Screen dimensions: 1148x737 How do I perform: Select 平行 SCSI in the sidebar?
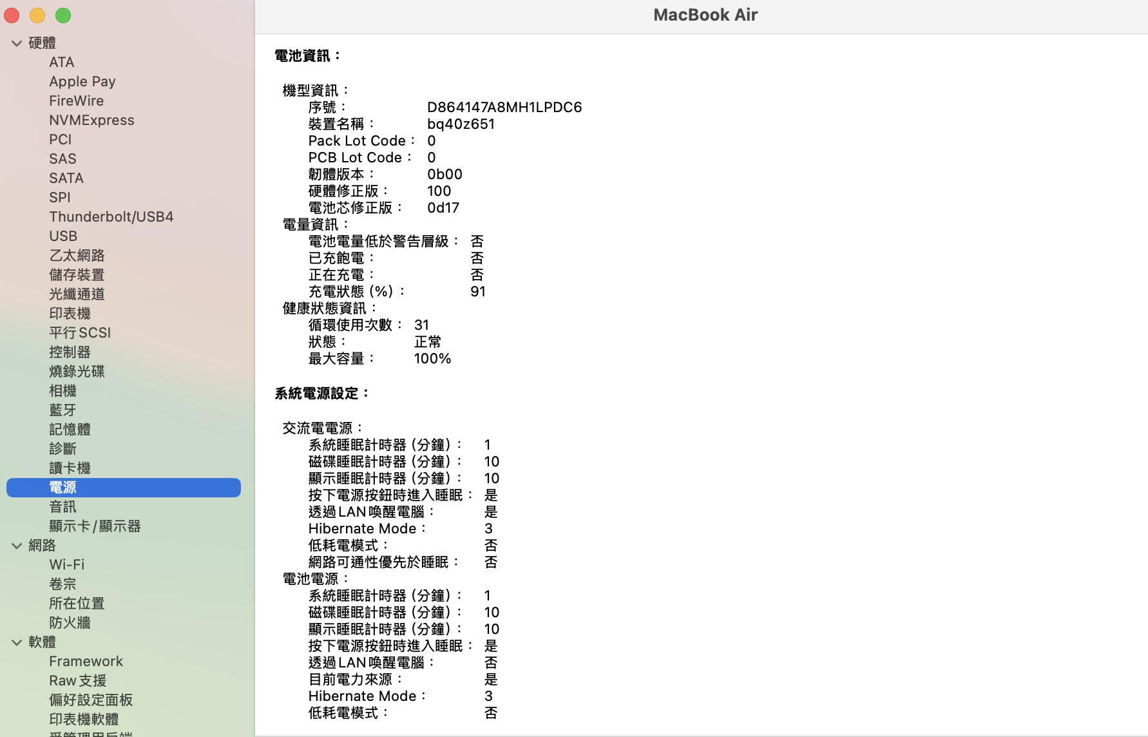(80, 333)
